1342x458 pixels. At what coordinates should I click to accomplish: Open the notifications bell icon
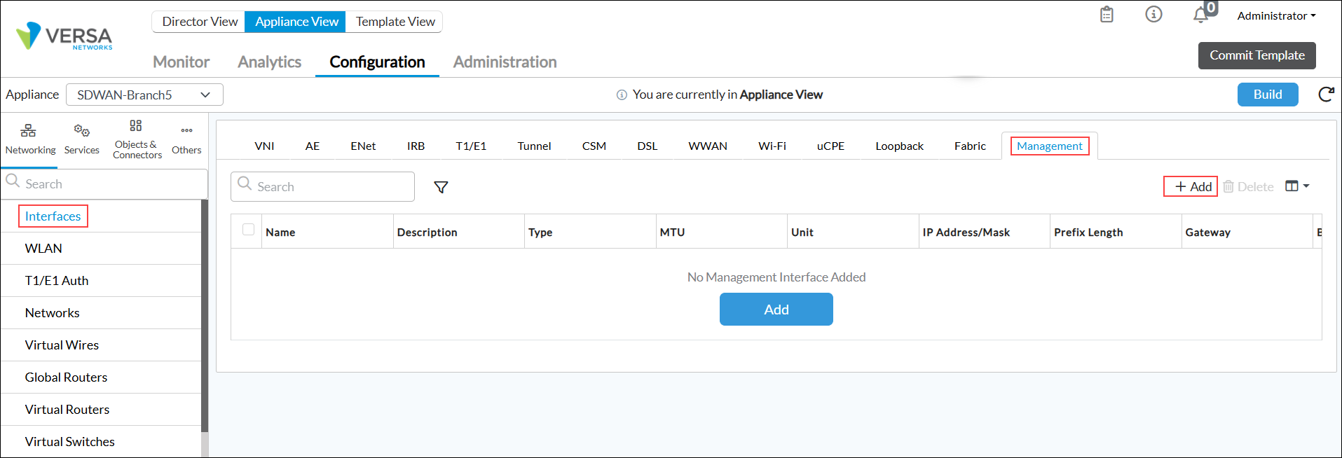coord(1201,15)
